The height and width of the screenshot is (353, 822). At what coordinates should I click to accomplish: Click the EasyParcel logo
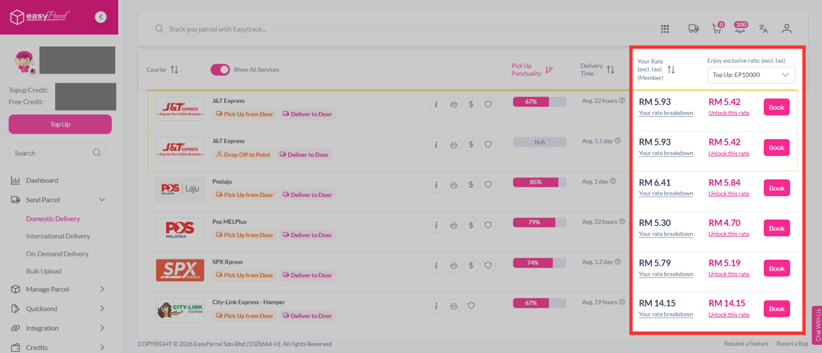point(40,17)
